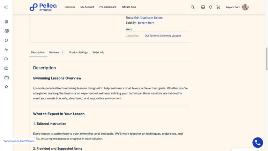The height and width of the screenshot is (151, 268).
Task: Open the profile icon in sidebar
Action: coord(6,22)
